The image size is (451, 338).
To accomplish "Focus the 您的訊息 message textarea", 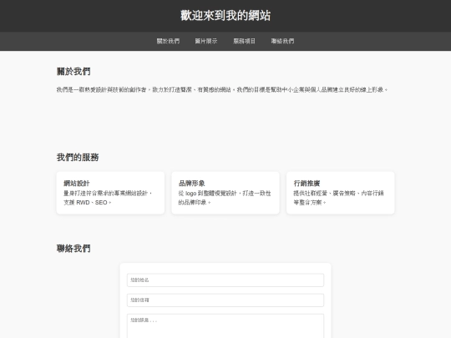I will (225, 326).
